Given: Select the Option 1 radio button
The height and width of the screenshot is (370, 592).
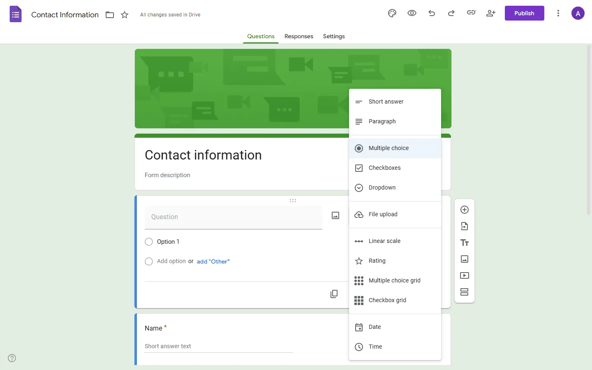Looking at the screenshot, I should point(149,242).
